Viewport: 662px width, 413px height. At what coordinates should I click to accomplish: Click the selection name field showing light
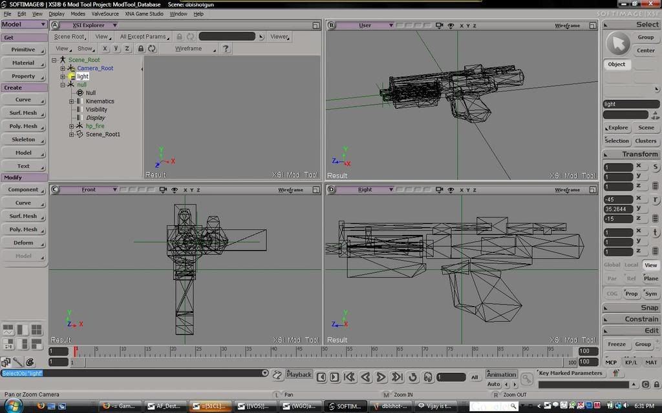631,104
